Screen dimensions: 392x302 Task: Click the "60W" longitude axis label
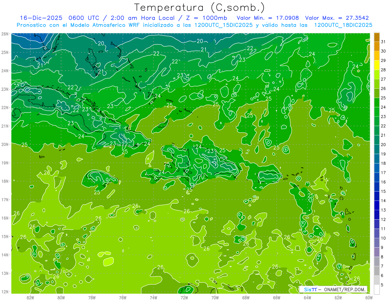369,297
